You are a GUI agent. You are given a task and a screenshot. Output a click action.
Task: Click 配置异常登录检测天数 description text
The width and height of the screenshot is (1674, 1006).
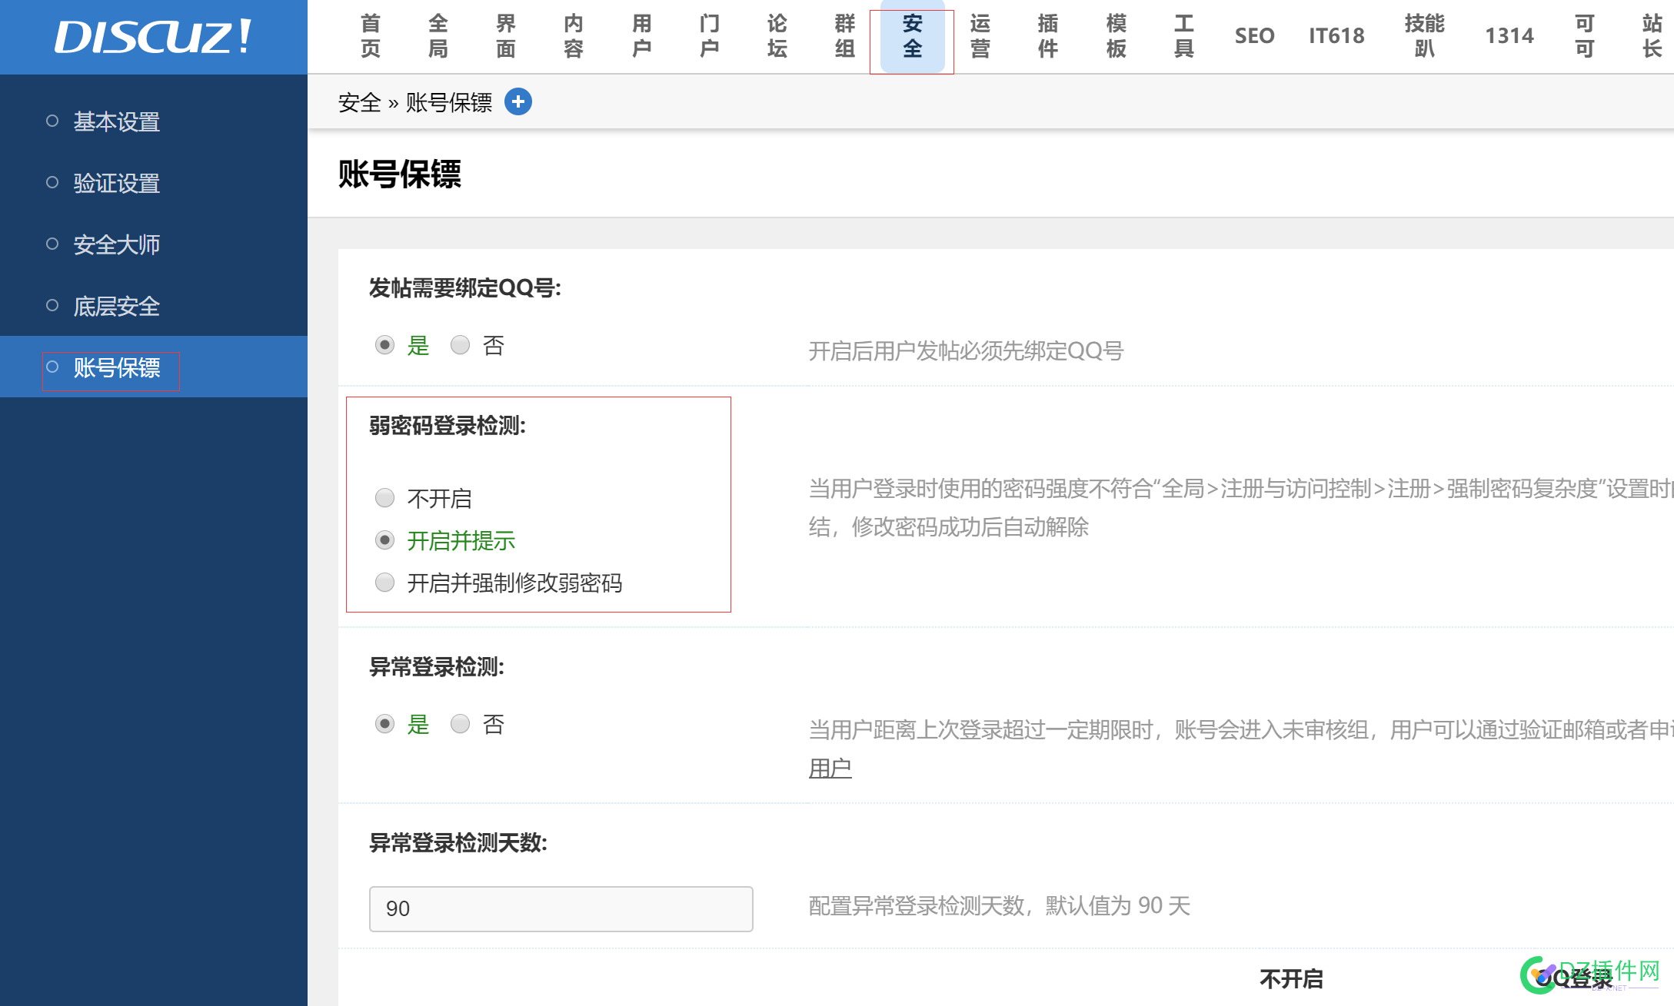999,905
